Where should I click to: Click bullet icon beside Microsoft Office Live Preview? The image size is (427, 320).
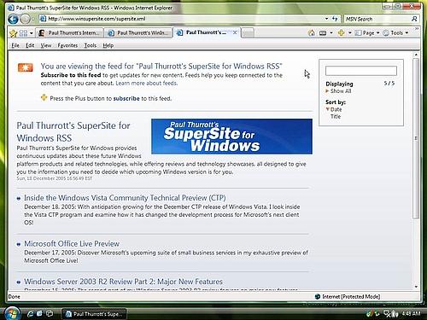pos(19,244)
